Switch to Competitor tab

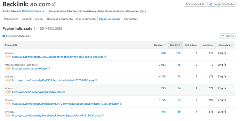131,19
